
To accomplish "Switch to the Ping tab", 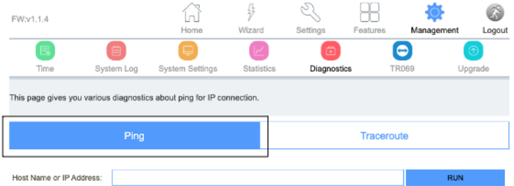I will point(134,136).
